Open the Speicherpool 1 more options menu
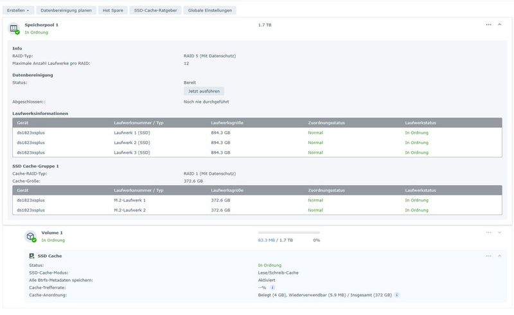 [x=488, y=24]
